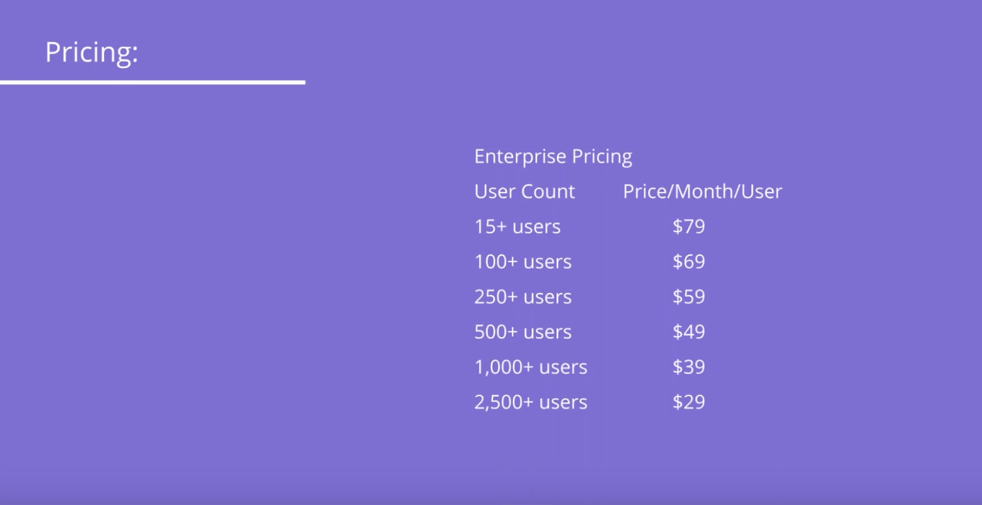
Task: Select the "2,500+ users" row label
Action: 531,402
